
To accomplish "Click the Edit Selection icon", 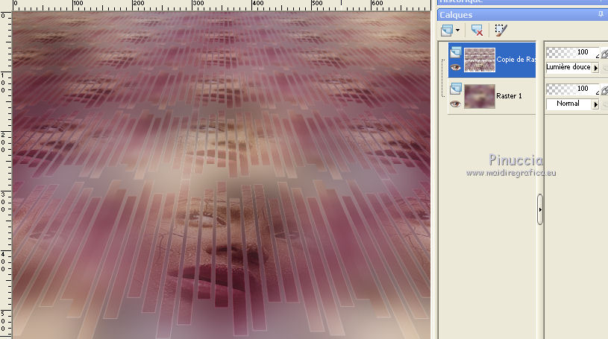I will 501,31.
